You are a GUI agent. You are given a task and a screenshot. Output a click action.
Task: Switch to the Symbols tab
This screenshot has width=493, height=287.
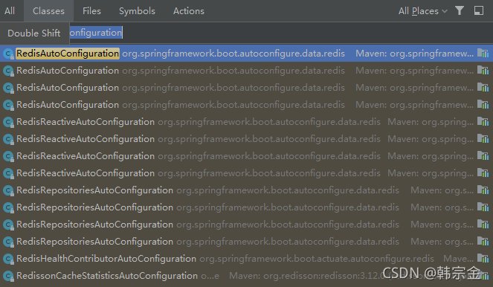pyautogui.click(x=137, y=11)
